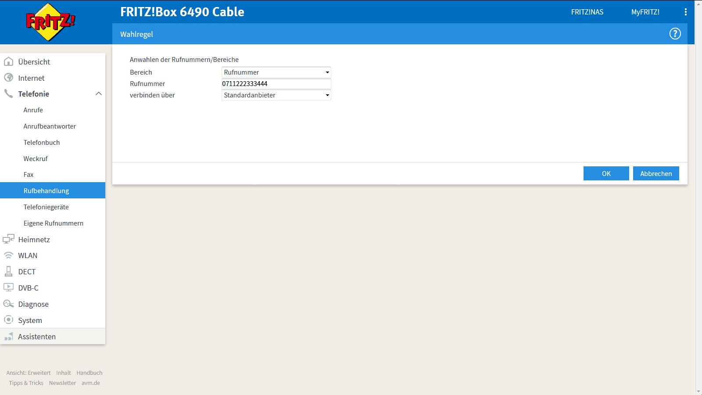The width and height of the screenshot is (702, 395).
Task: Click the Tipps & Tricks link
Action: tap(26, 383)
